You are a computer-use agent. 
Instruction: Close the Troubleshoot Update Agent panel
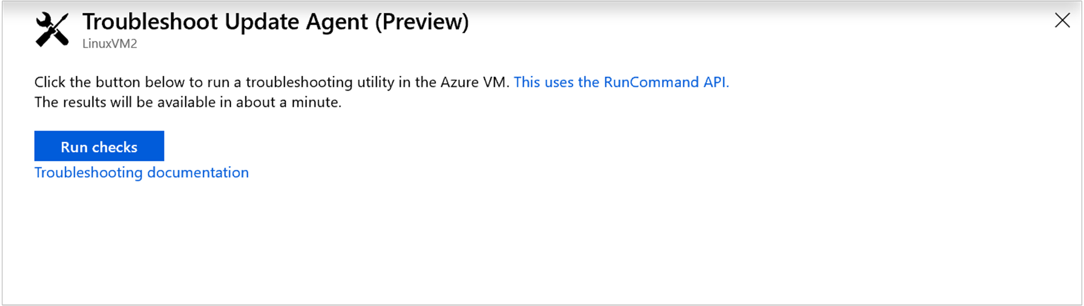point(1062,21)
